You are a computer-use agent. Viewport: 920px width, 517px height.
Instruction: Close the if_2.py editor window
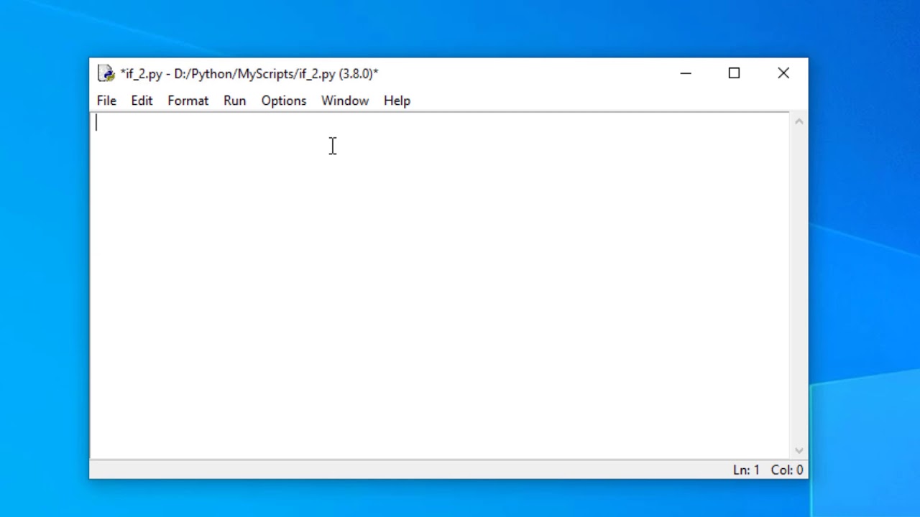(x=783, y=73)
